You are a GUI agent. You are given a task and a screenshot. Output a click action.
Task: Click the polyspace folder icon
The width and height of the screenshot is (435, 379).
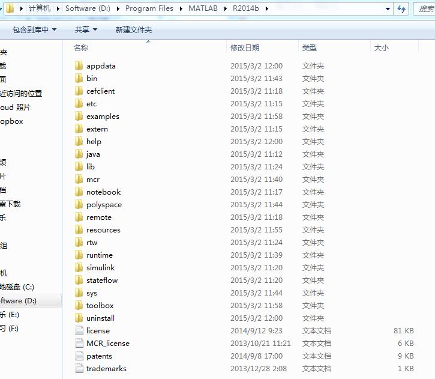tap(79, 205)
